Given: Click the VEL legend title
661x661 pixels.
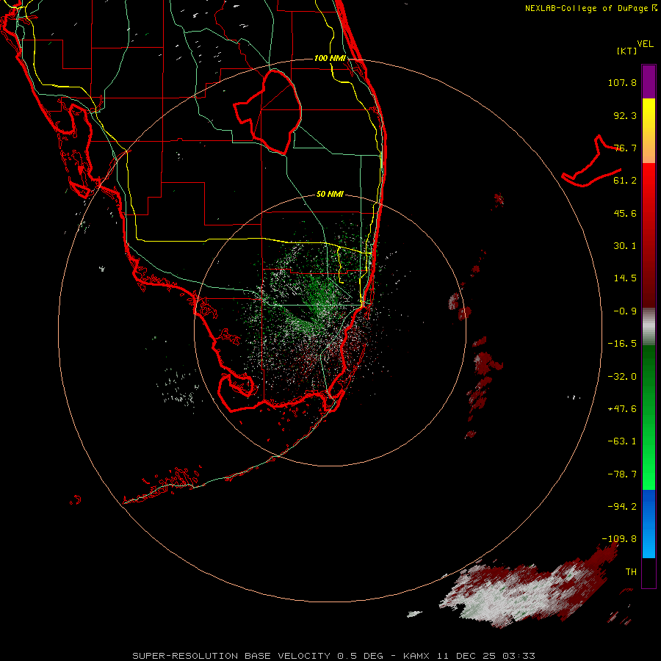Looking at the screenshot, I should coord(645,44).
